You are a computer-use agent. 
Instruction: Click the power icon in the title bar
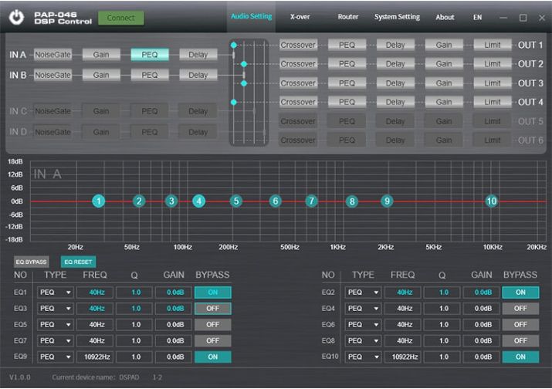[x=16, y=17]
